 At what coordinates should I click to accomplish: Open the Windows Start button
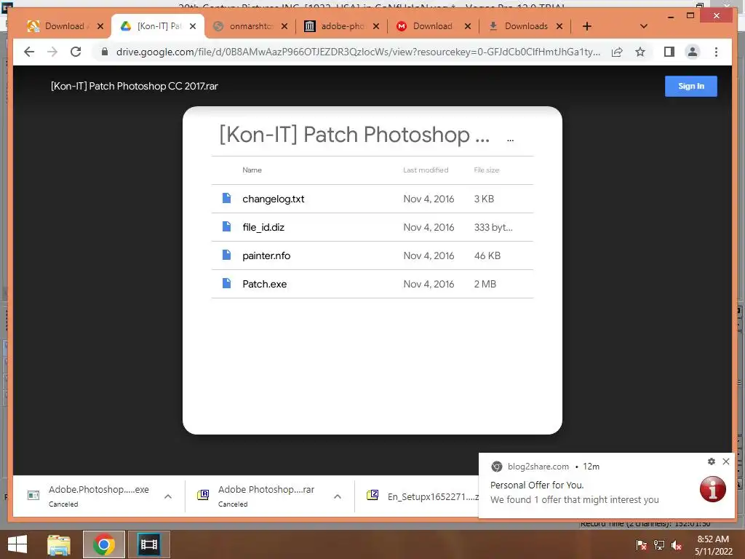tap(17, 544)
